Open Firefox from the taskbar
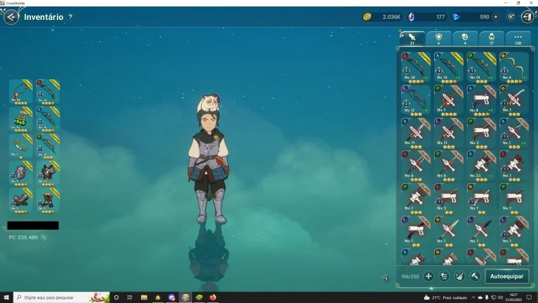 213,297
